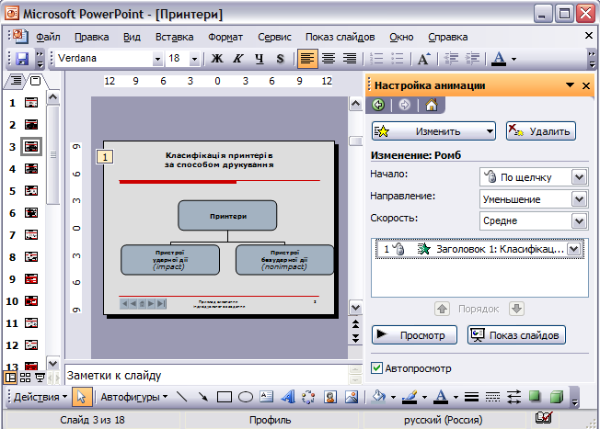Switch to Slides tab in slide pane
The width and height of the screenshot is (600, 429).
(36, 81)
